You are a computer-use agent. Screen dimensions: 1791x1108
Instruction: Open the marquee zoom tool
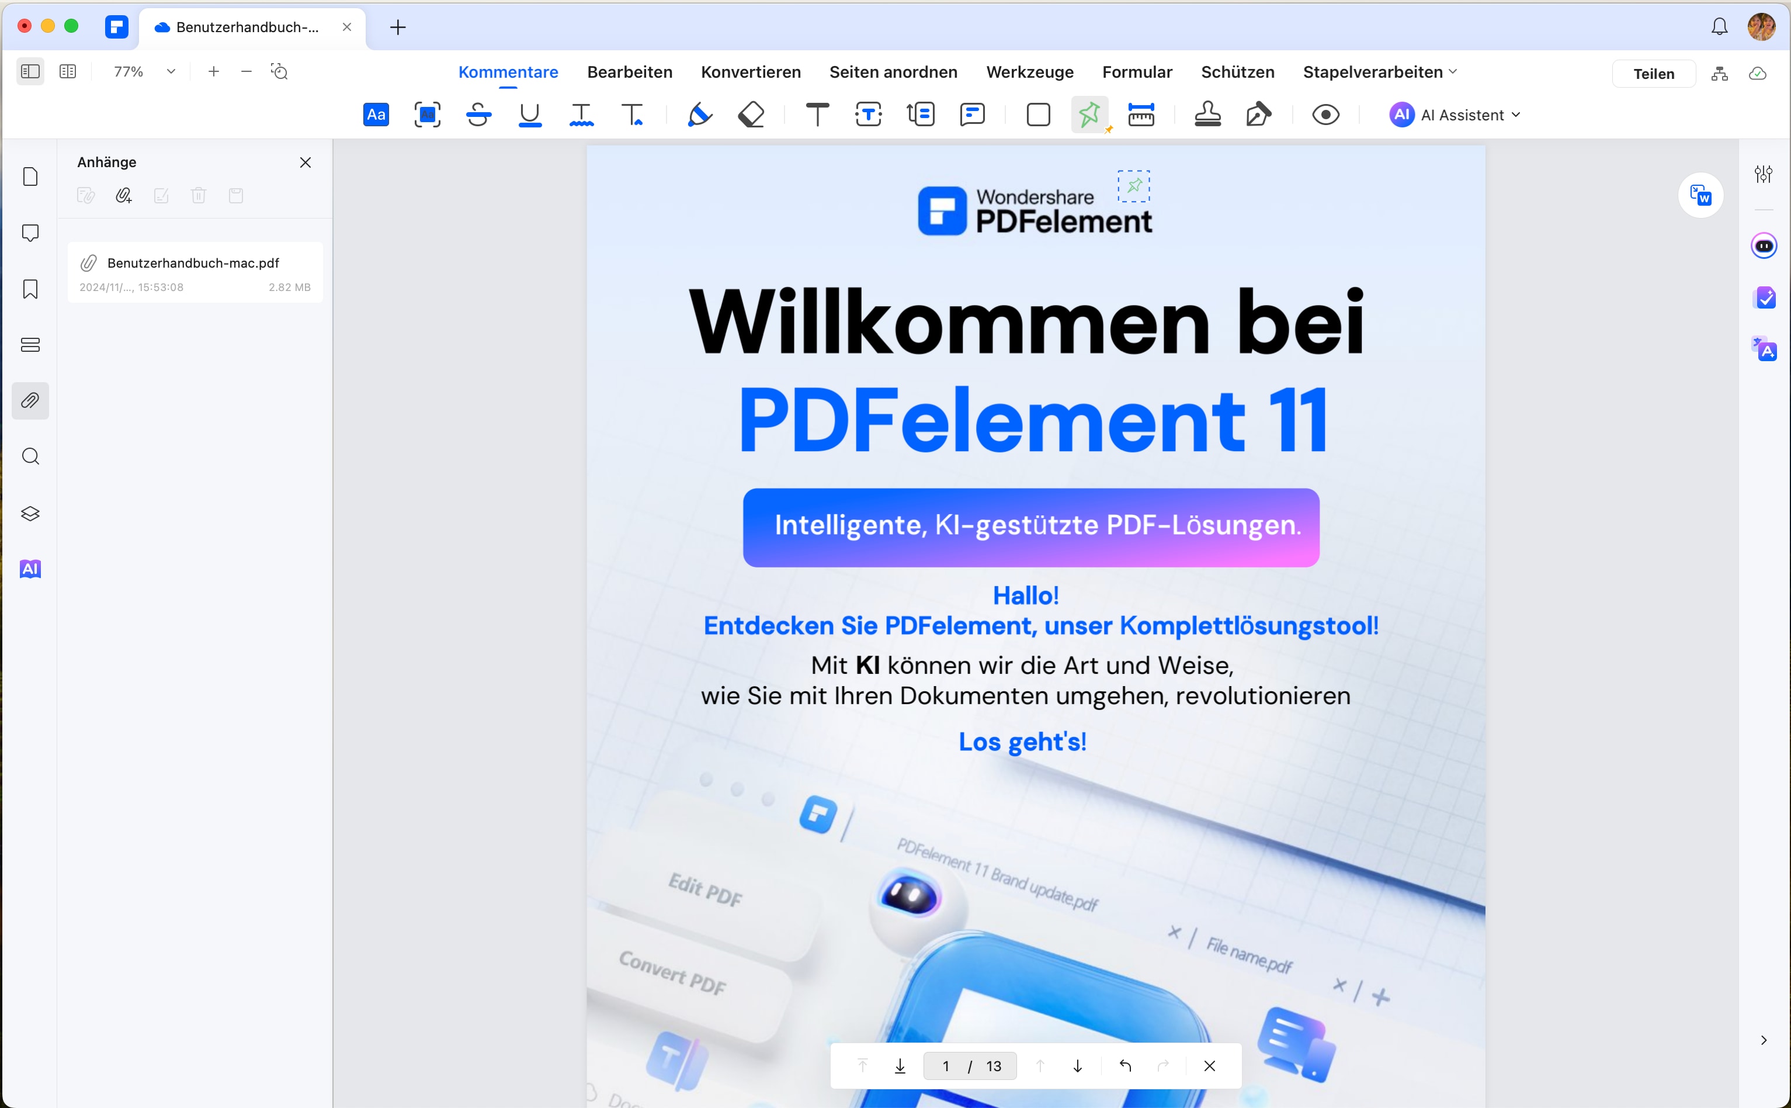pyautogui.click(x=279, y=71)
